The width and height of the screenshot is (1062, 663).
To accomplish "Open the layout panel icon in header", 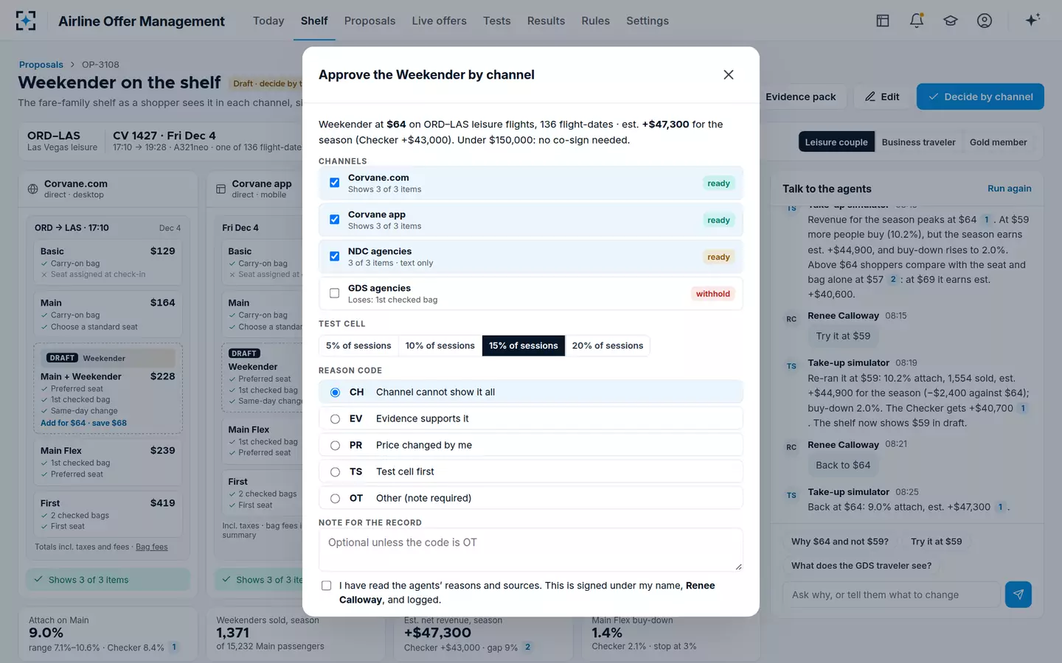I will click(x=883, y=21).
